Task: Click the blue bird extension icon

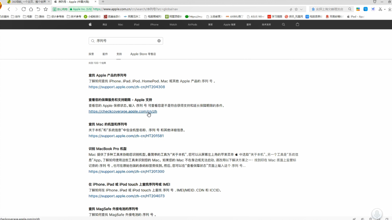Action: [x=373, y=9]
